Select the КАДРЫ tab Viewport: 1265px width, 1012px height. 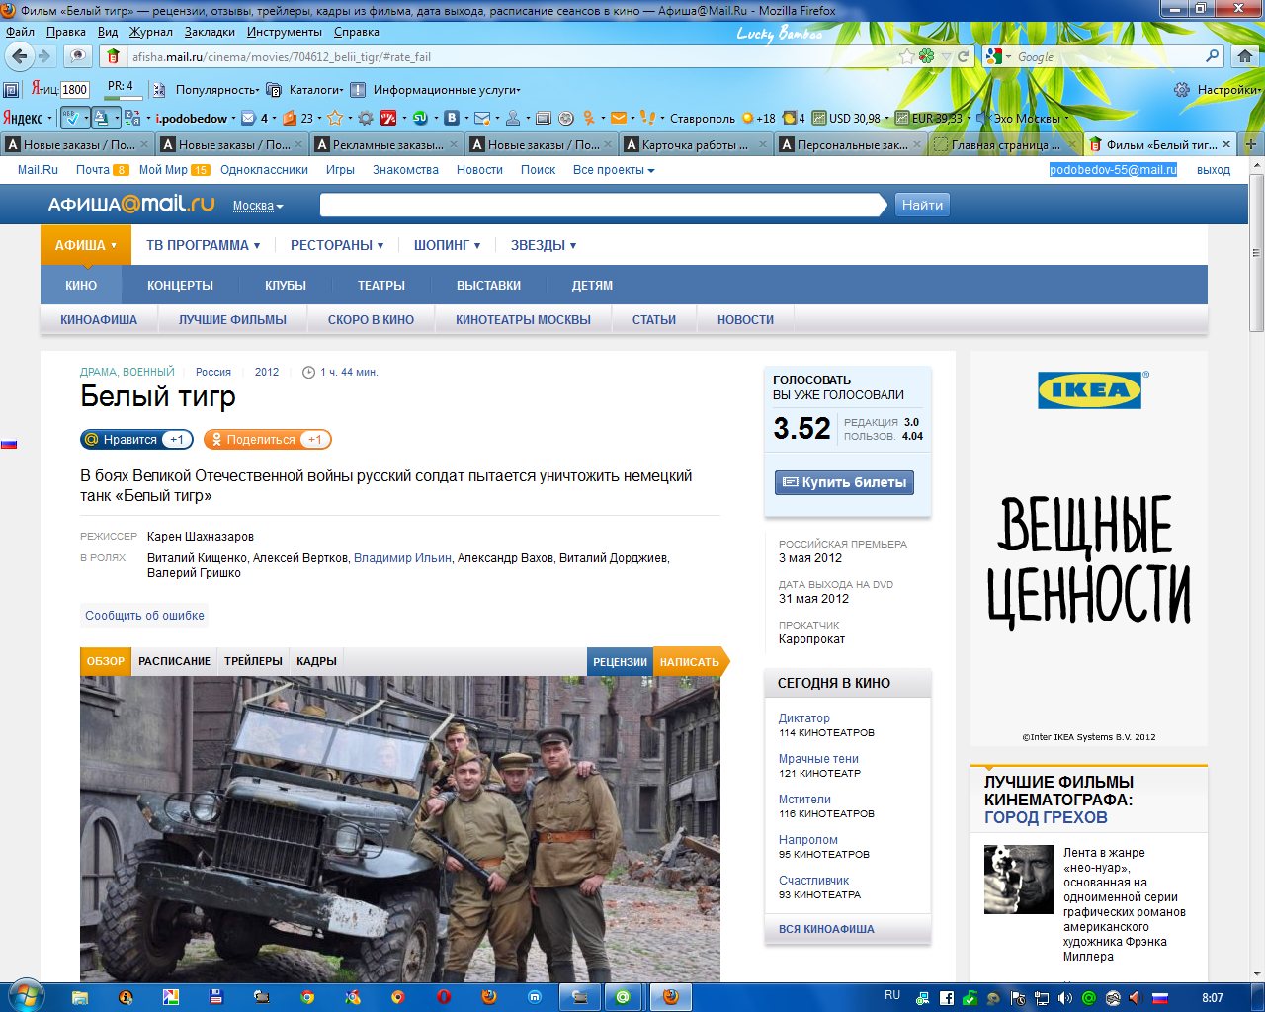(x=316, y=661)
